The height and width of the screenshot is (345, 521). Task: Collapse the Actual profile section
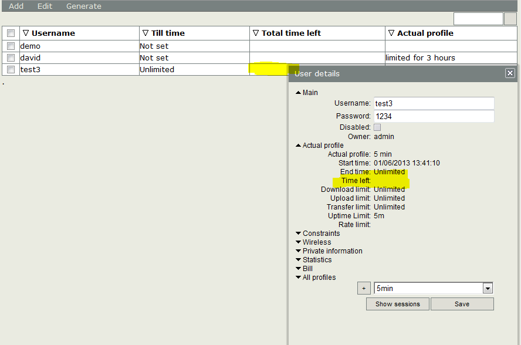pyautogui.click(x=320, y=146)
